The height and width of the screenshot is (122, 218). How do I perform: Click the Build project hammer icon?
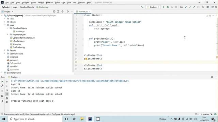[142, 7]
